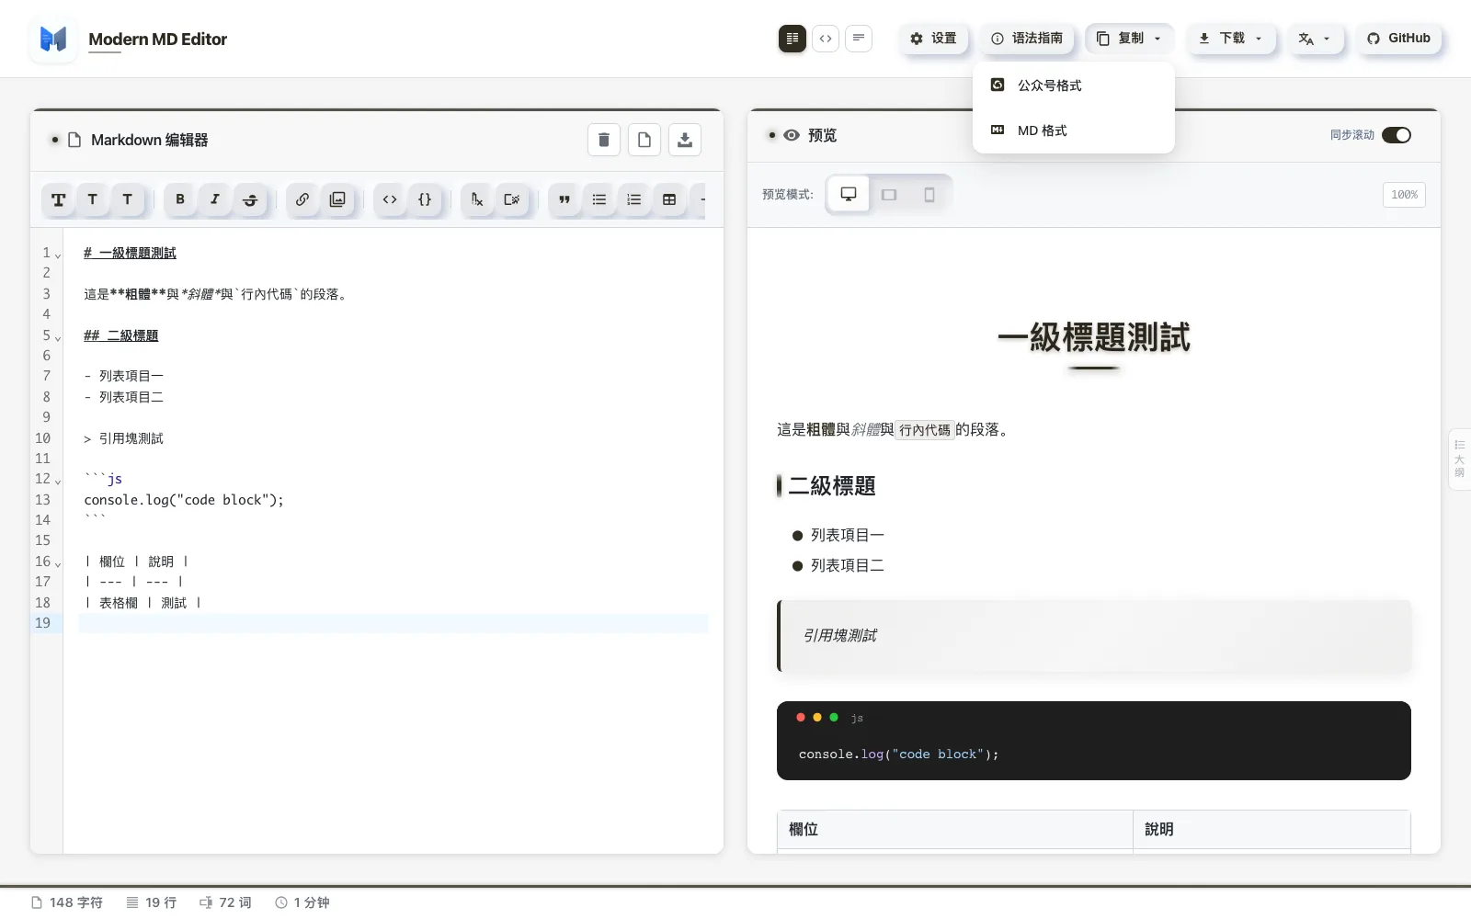Screen dimensions: 1471x919
Task: Insert an image with the picture icon
Action: coord(337,199)
